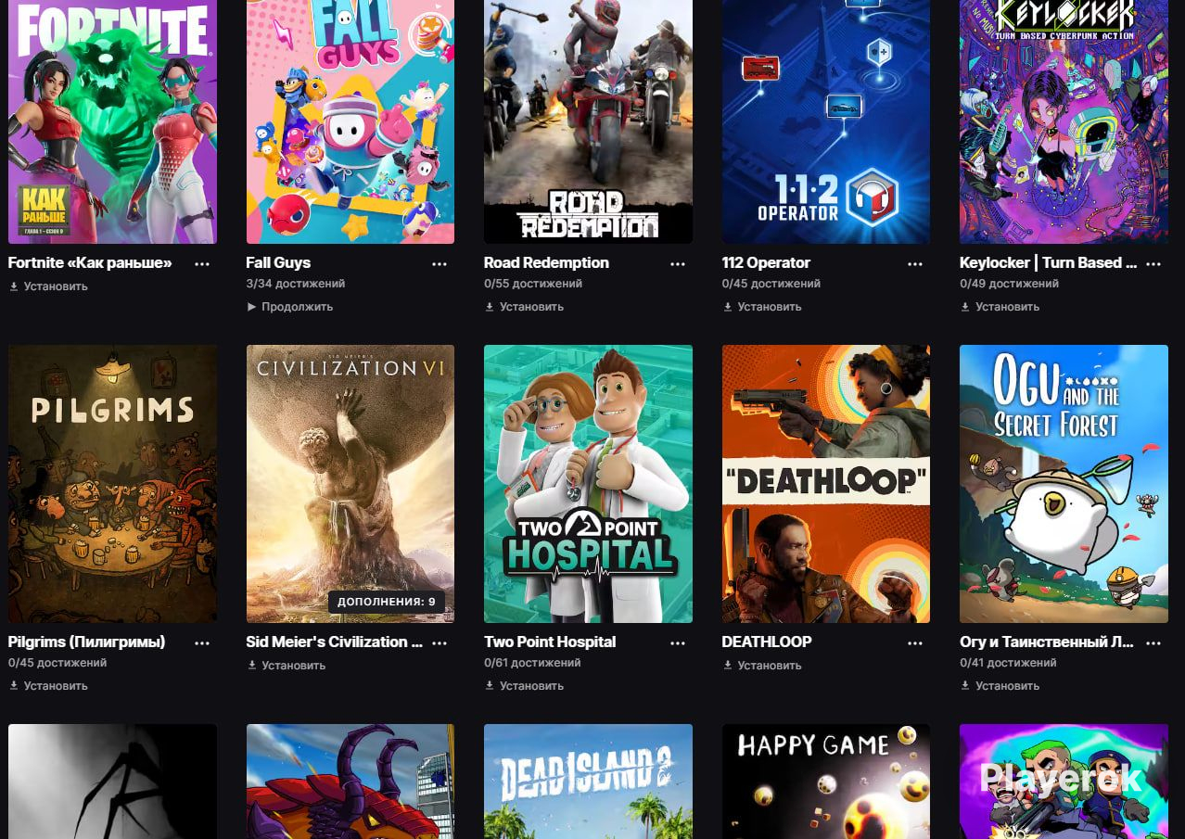Select the Two Point Hospital cover art
This screenshot has width=1185, height=839.
pos(588,484)
